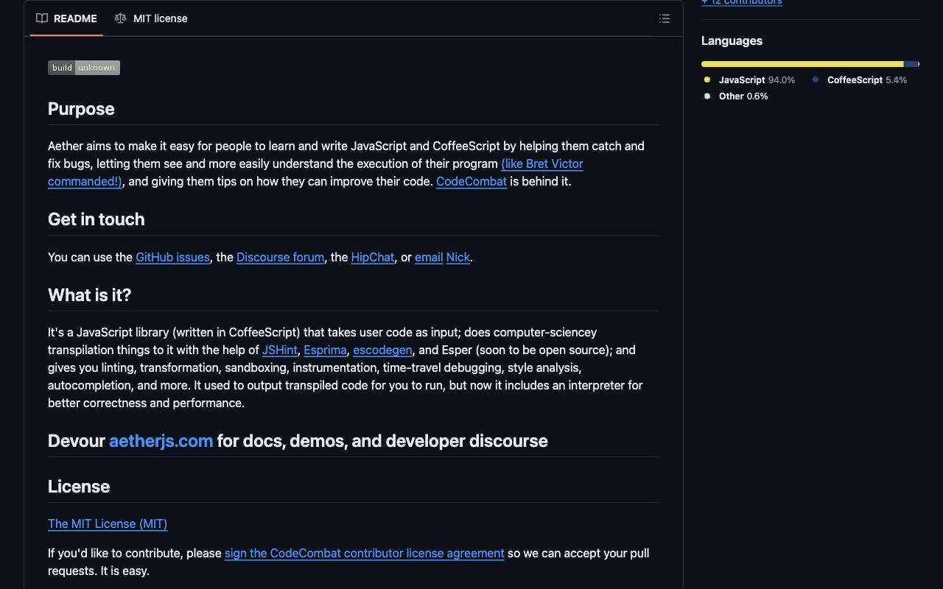Click the yellow JavaScript segment of language bar

802,64
